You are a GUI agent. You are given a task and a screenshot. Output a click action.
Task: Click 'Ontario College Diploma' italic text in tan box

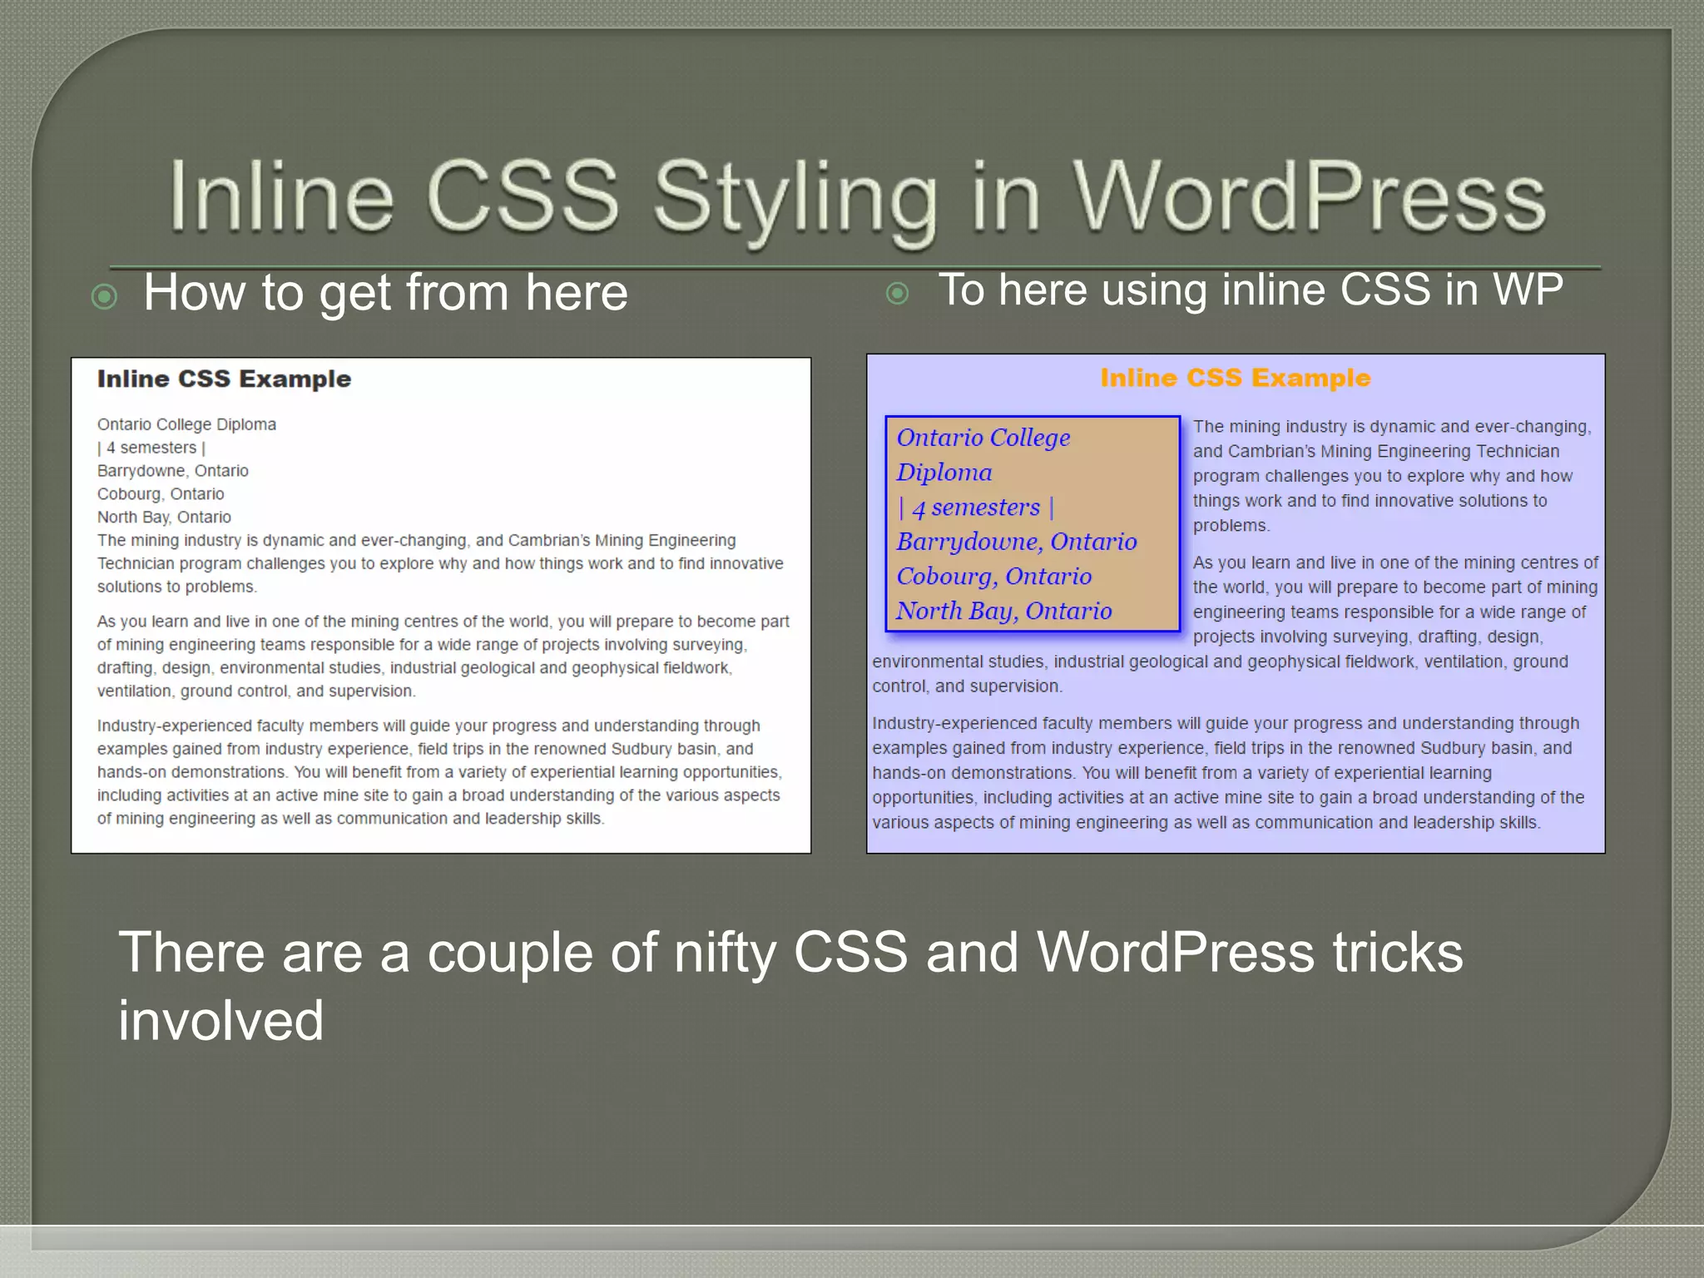(x=983, y=438)
